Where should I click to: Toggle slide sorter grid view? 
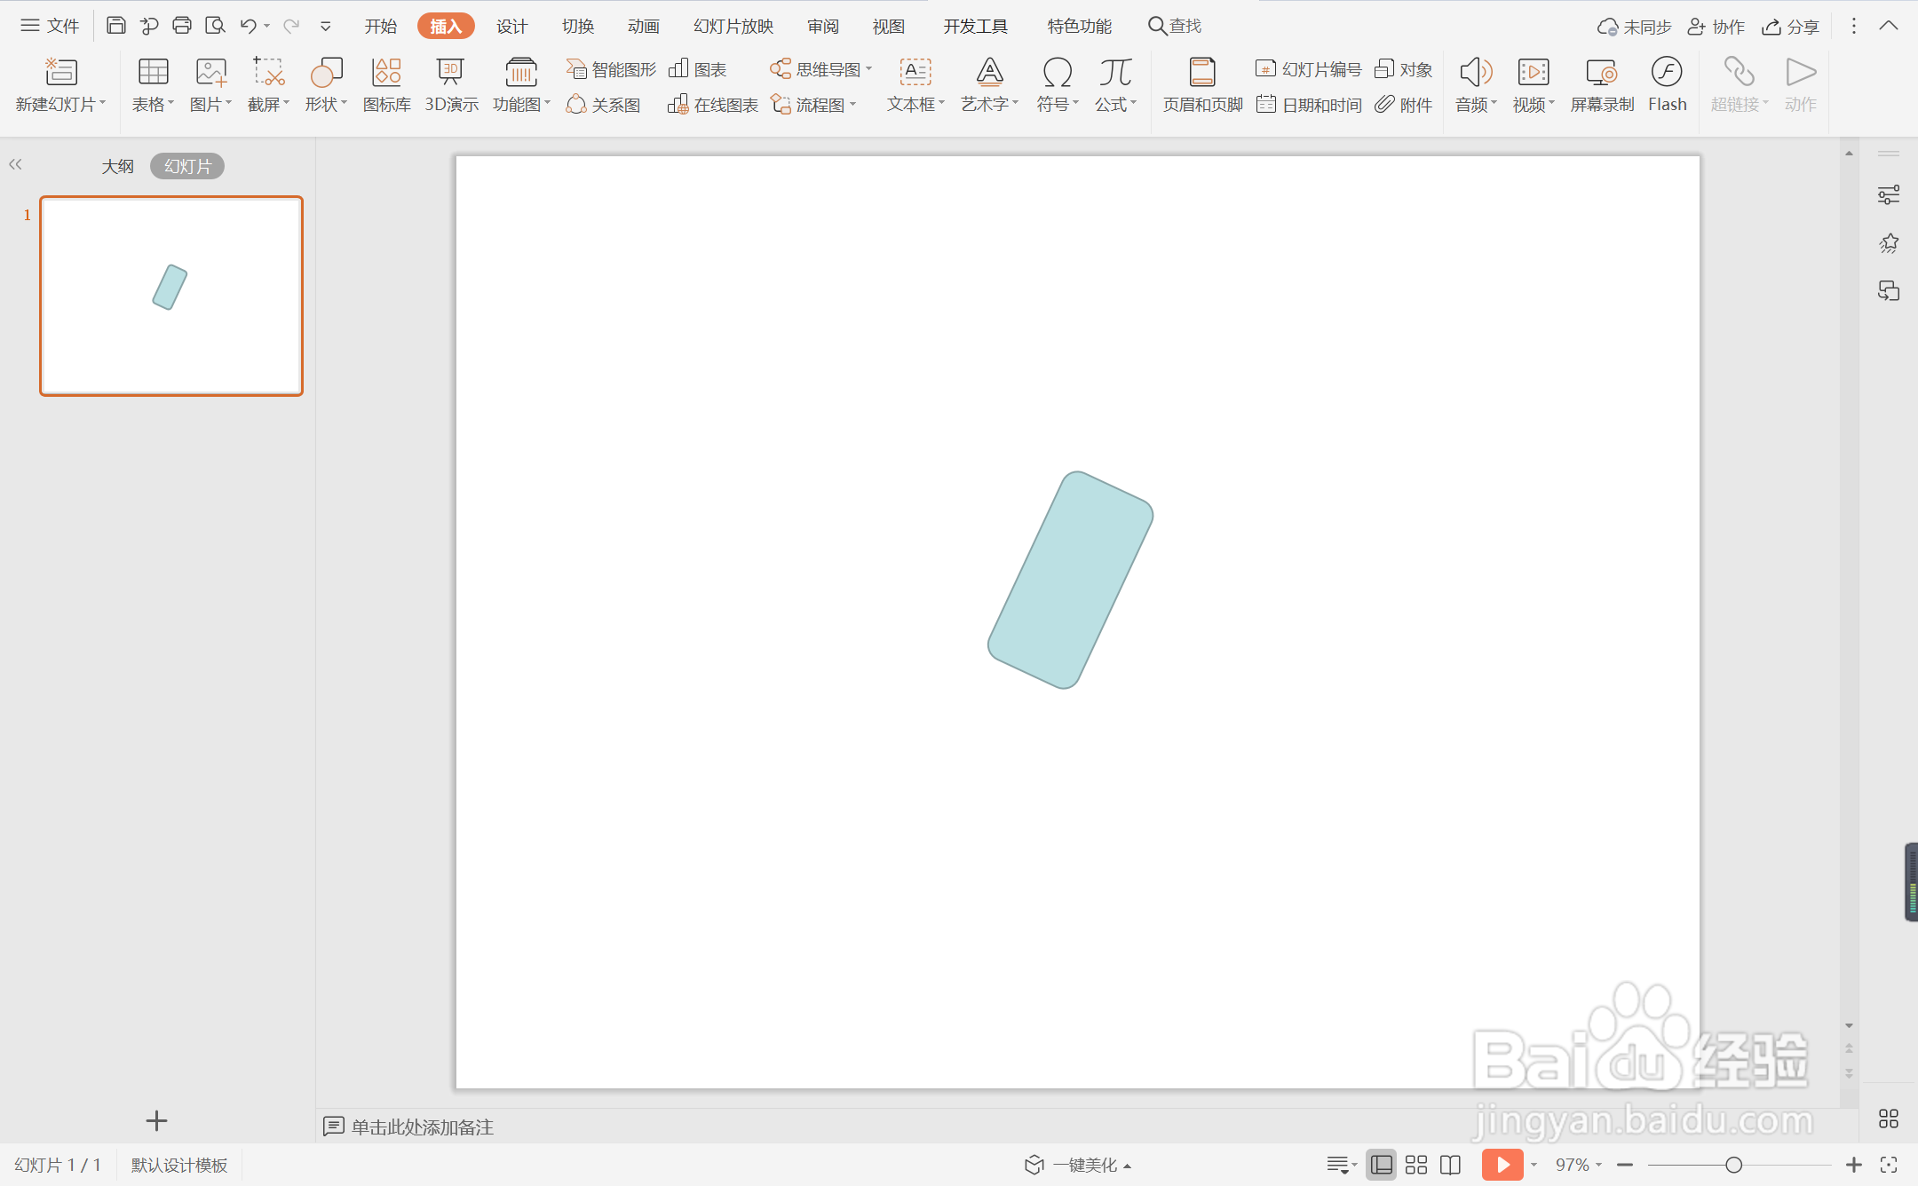[1416, 1165]
